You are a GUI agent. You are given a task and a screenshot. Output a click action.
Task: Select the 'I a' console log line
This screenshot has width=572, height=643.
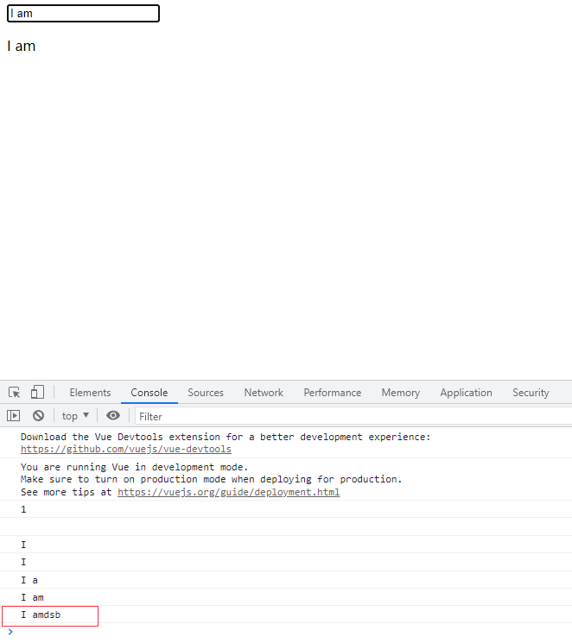(x=286, y=580)
